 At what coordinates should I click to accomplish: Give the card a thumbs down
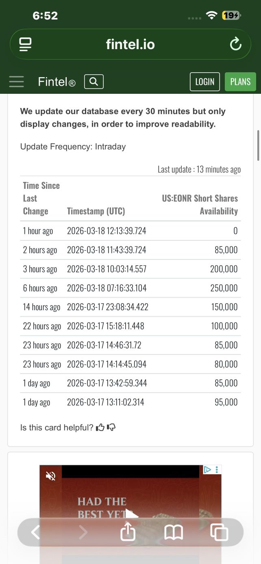(111, 427)
